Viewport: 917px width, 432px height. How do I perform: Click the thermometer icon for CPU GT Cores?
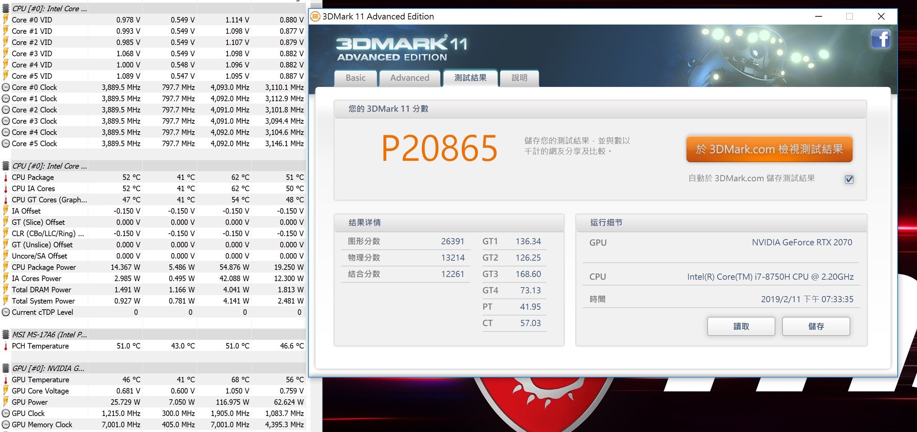[6, 200]
